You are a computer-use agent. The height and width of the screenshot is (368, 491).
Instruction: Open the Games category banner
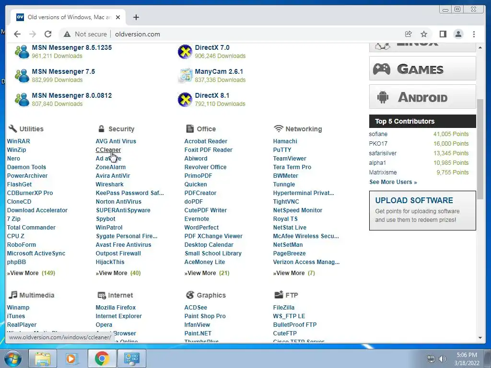422,69
